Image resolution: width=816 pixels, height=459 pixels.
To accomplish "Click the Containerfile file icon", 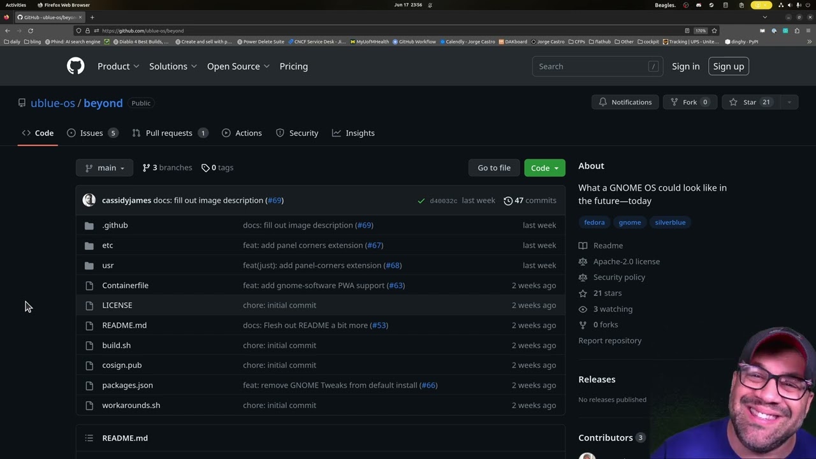I will [89, 286].
